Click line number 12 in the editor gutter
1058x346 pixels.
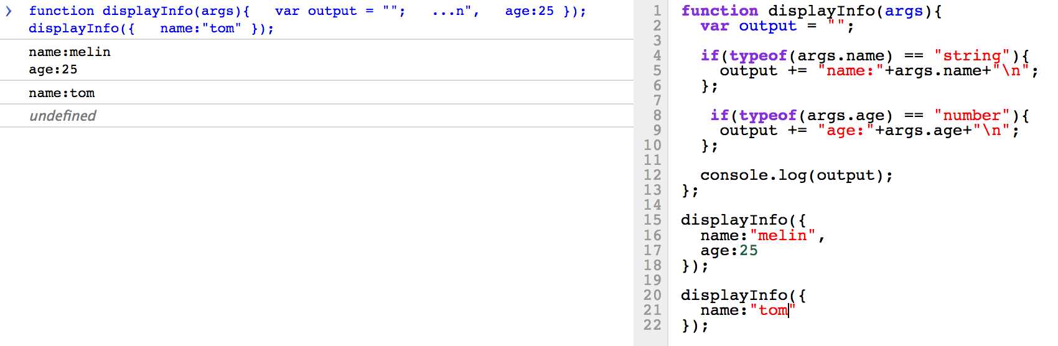652,175
